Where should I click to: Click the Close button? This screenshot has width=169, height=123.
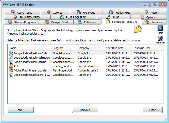point(153,110)
